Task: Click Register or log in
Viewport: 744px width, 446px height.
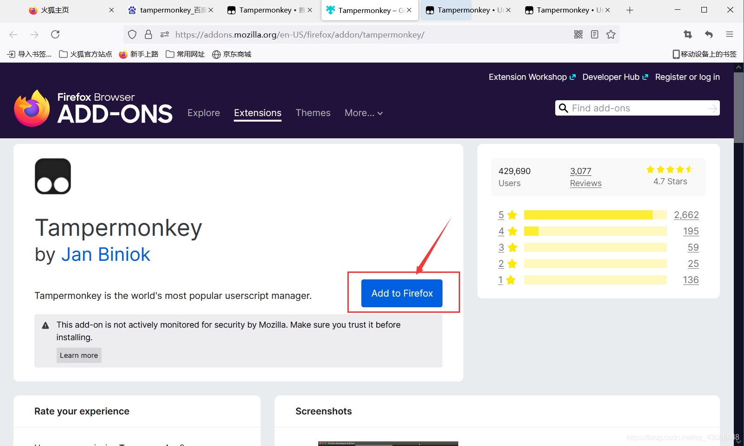Action: (687, 77)
